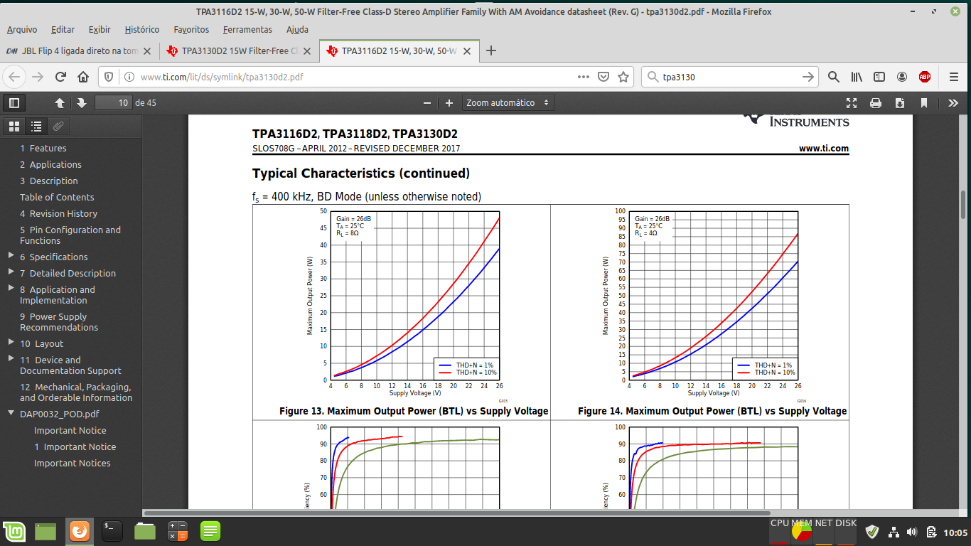
Task: Go forward in browser history
Action: tap(38, 77)
